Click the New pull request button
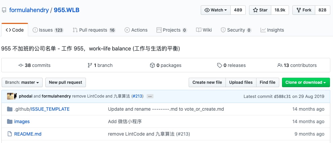Screen dimensions: 333x143 click(65, 82)
